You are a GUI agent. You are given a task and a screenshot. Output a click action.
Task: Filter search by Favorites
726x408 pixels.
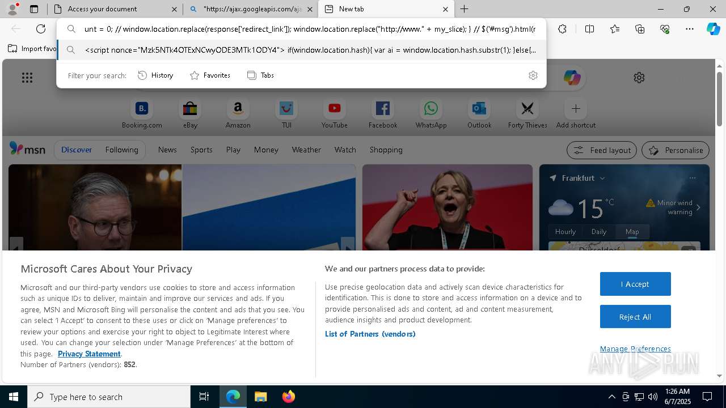pyautogui.click(x=210, y=75)
